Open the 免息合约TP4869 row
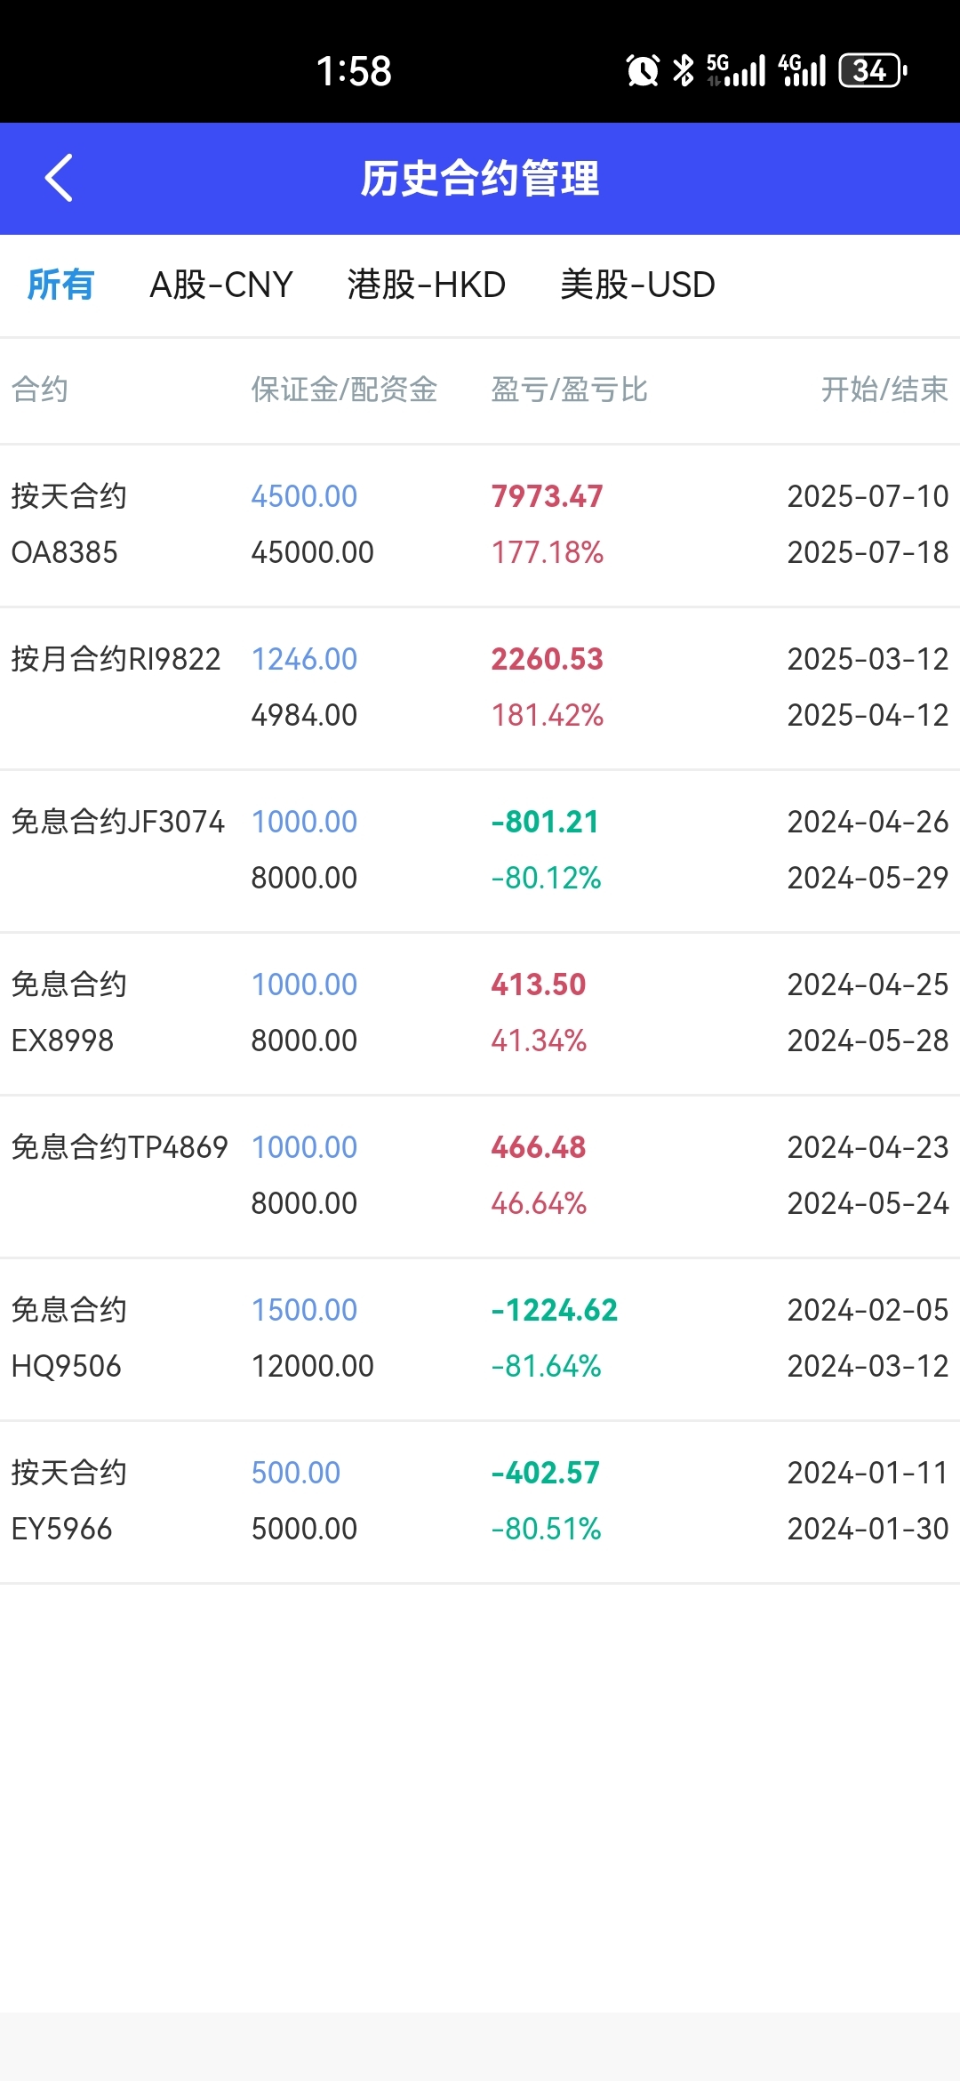960x2081 pixels. [480, 1176]
